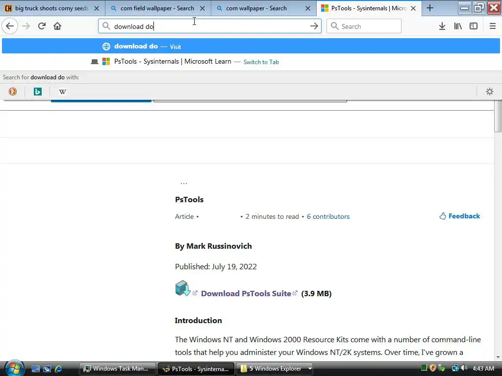This screenshot has width=502, height=376.
Task: Open the hamburger application menu
Action: click(x=493, y=26)
